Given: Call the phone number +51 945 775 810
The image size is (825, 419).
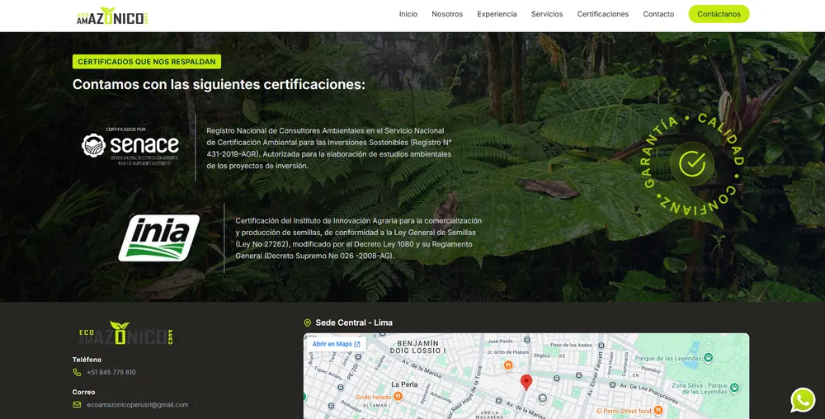Looking at the screenshot, I should point(111,372).
